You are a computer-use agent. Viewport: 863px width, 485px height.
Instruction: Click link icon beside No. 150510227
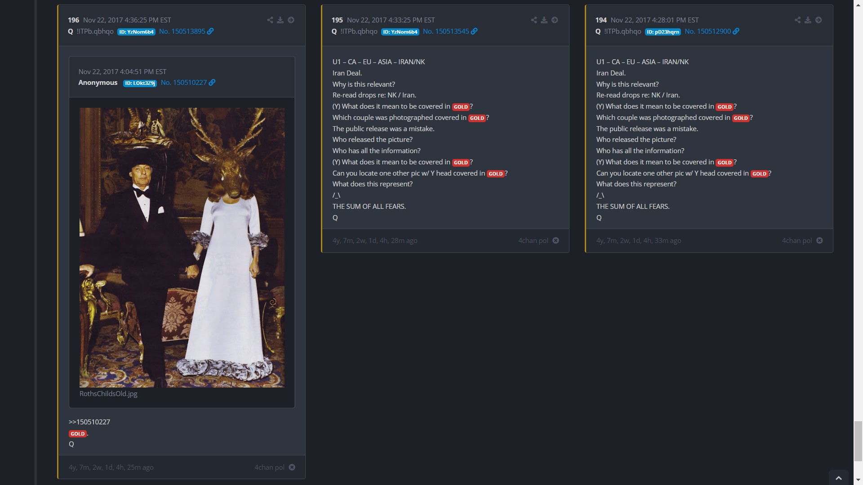(x=213, y=83)
